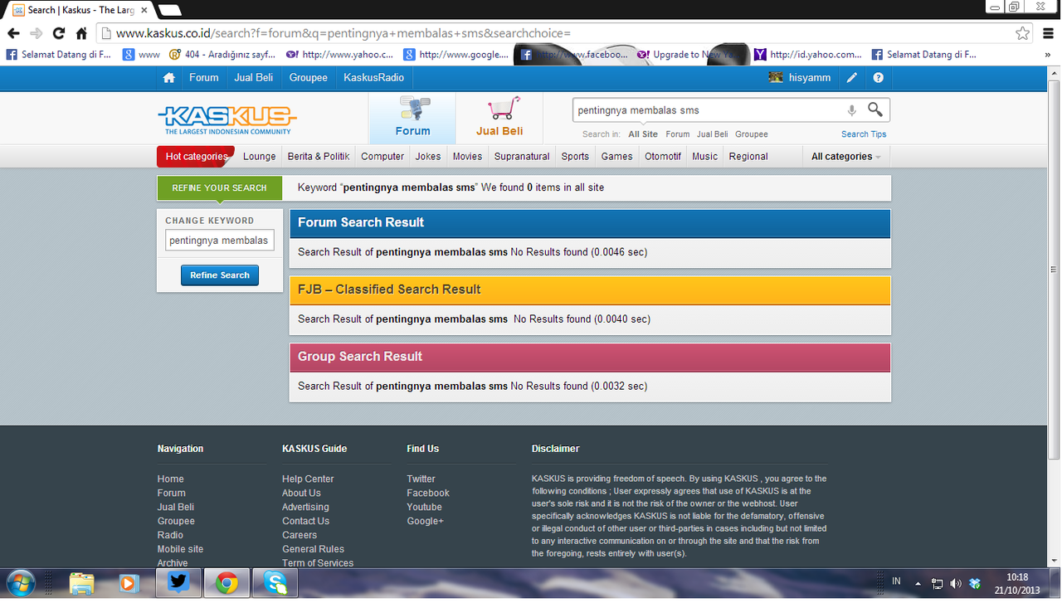The width and height of the screenshot is (1062, 603).
Task: Open the Supranatural category
Action: tap(522, 156)
